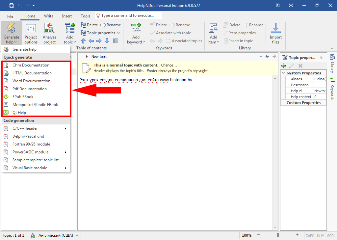Collapse the ribbon with the chevron
The image size is (337, 240).
332,48
